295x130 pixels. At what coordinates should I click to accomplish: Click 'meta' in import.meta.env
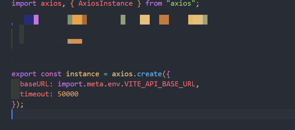pyautogui.click(x=95, y=84)
